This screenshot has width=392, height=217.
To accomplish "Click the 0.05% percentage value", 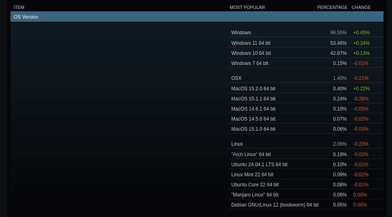I will click(x=340, y=205).
